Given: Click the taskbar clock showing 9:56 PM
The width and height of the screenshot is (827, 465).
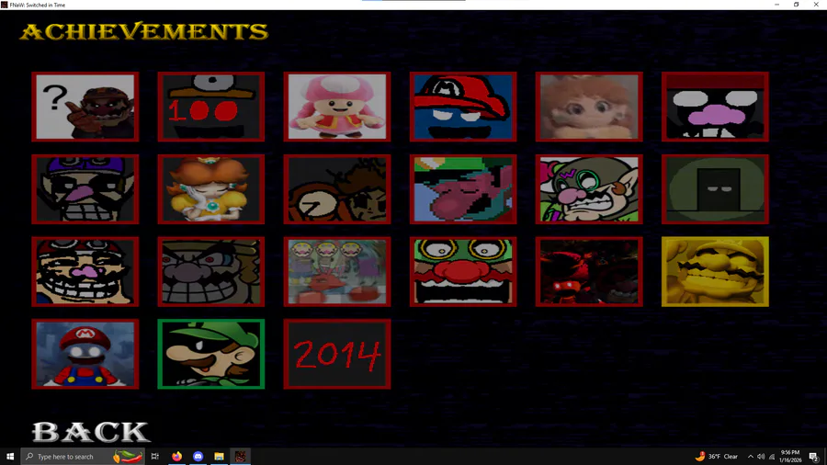Looking at the screenshot, I should click(790, 456).
